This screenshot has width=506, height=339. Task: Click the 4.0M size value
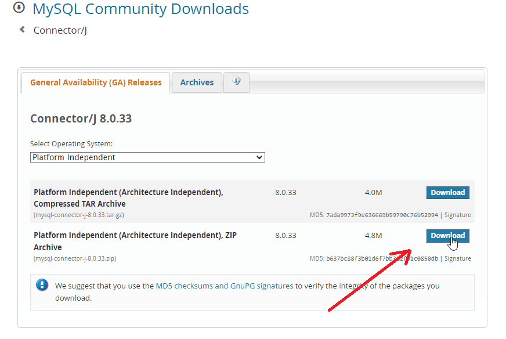coord(373,193)
